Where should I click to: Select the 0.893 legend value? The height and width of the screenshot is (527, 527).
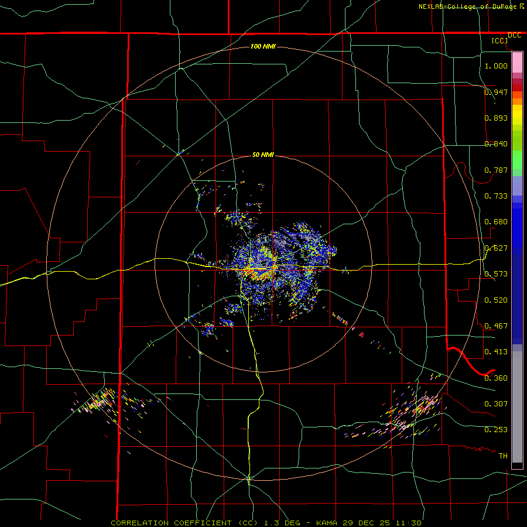(496, 118)
